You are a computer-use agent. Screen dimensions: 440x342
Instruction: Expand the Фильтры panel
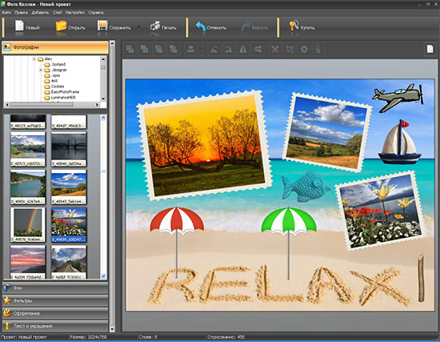[x=55, y=300]
